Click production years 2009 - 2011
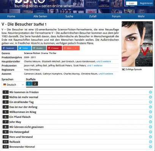The image size is (155, 151). pos(30,57)
